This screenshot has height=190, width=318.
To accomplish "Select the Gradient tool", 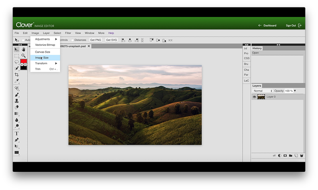I will [x=17, y=114].
